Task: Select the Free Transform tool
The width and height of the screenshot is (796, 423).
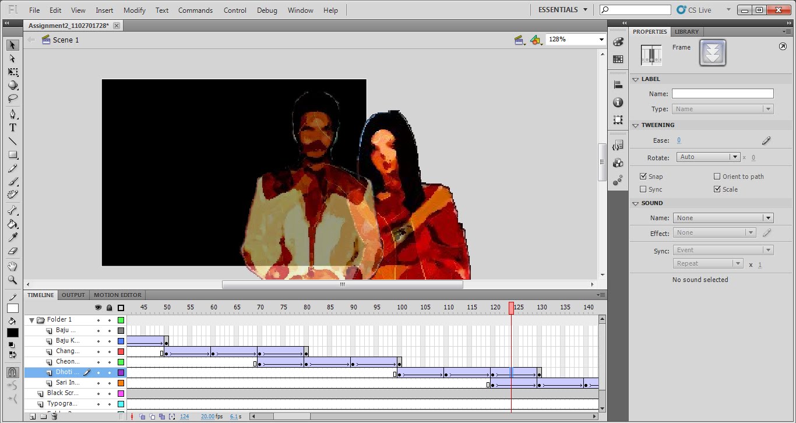Action: coord(12,72)
